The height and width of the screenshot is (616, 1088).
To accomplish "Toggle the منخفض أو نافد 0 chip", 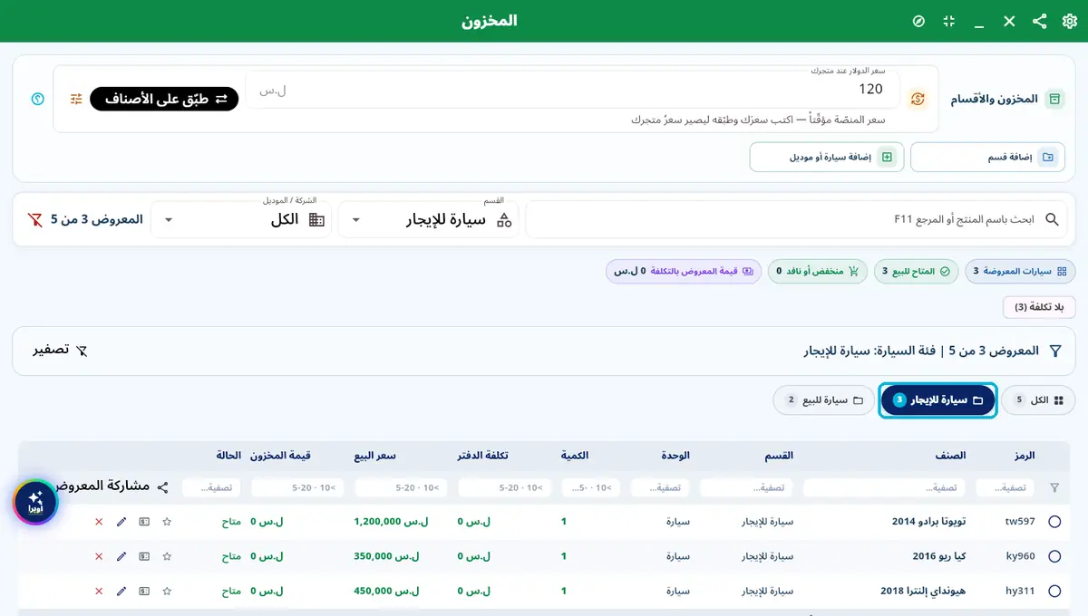I will (x=818, y=271).
